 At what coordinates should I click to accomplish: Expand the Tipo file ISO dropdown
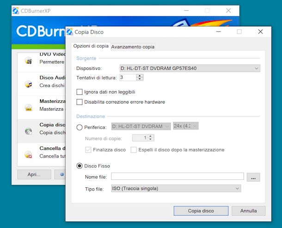click(176, 188)
